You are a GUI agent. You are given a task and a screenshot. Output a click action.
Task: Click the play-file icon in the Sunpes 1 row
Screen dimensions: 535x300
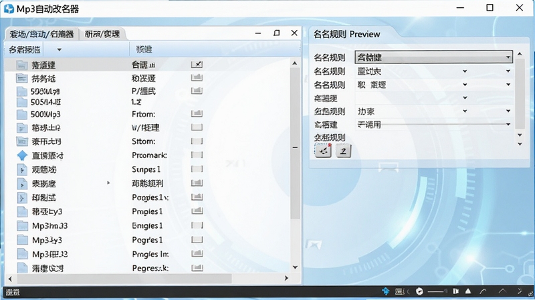point(22,169)
